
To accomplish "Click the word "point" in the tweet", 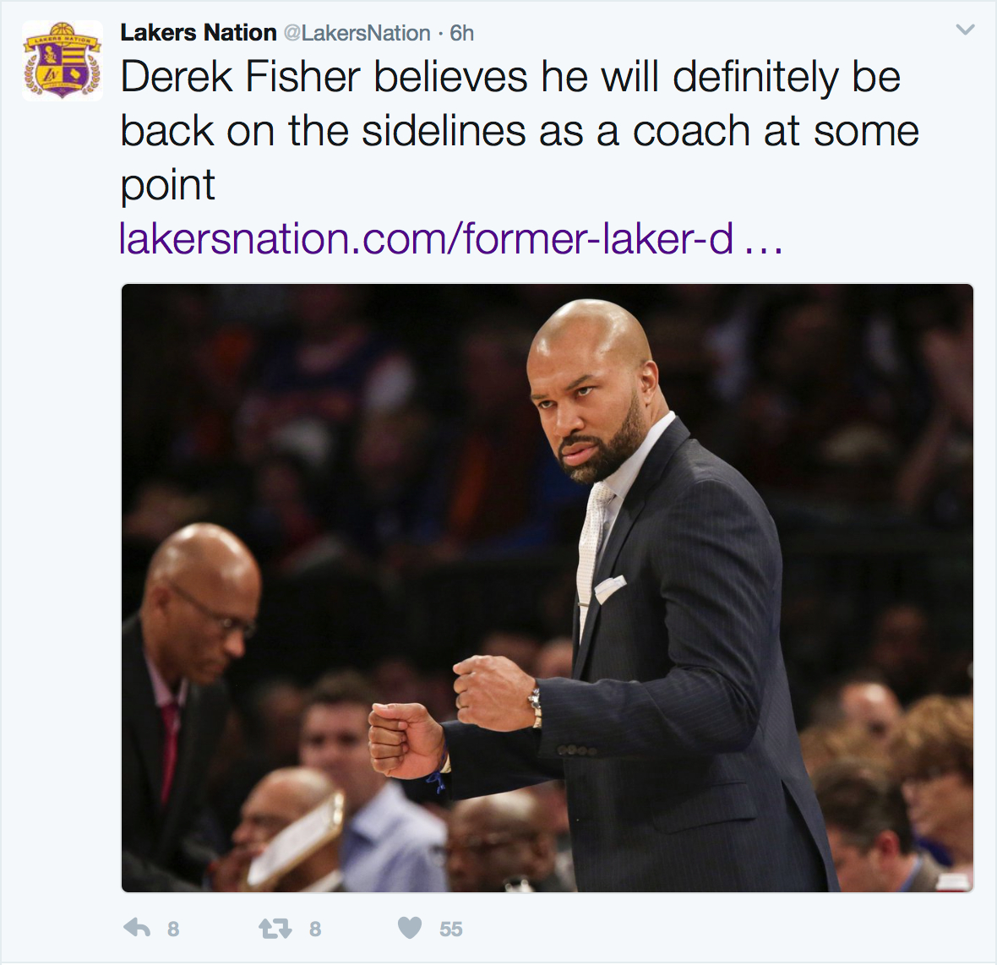I will click(x=168, y=186).
